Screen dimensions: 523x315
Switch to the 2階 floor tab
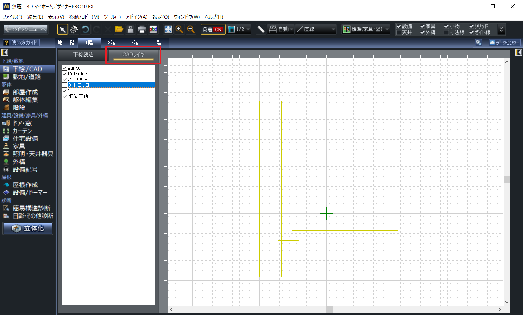click(112, 43)
